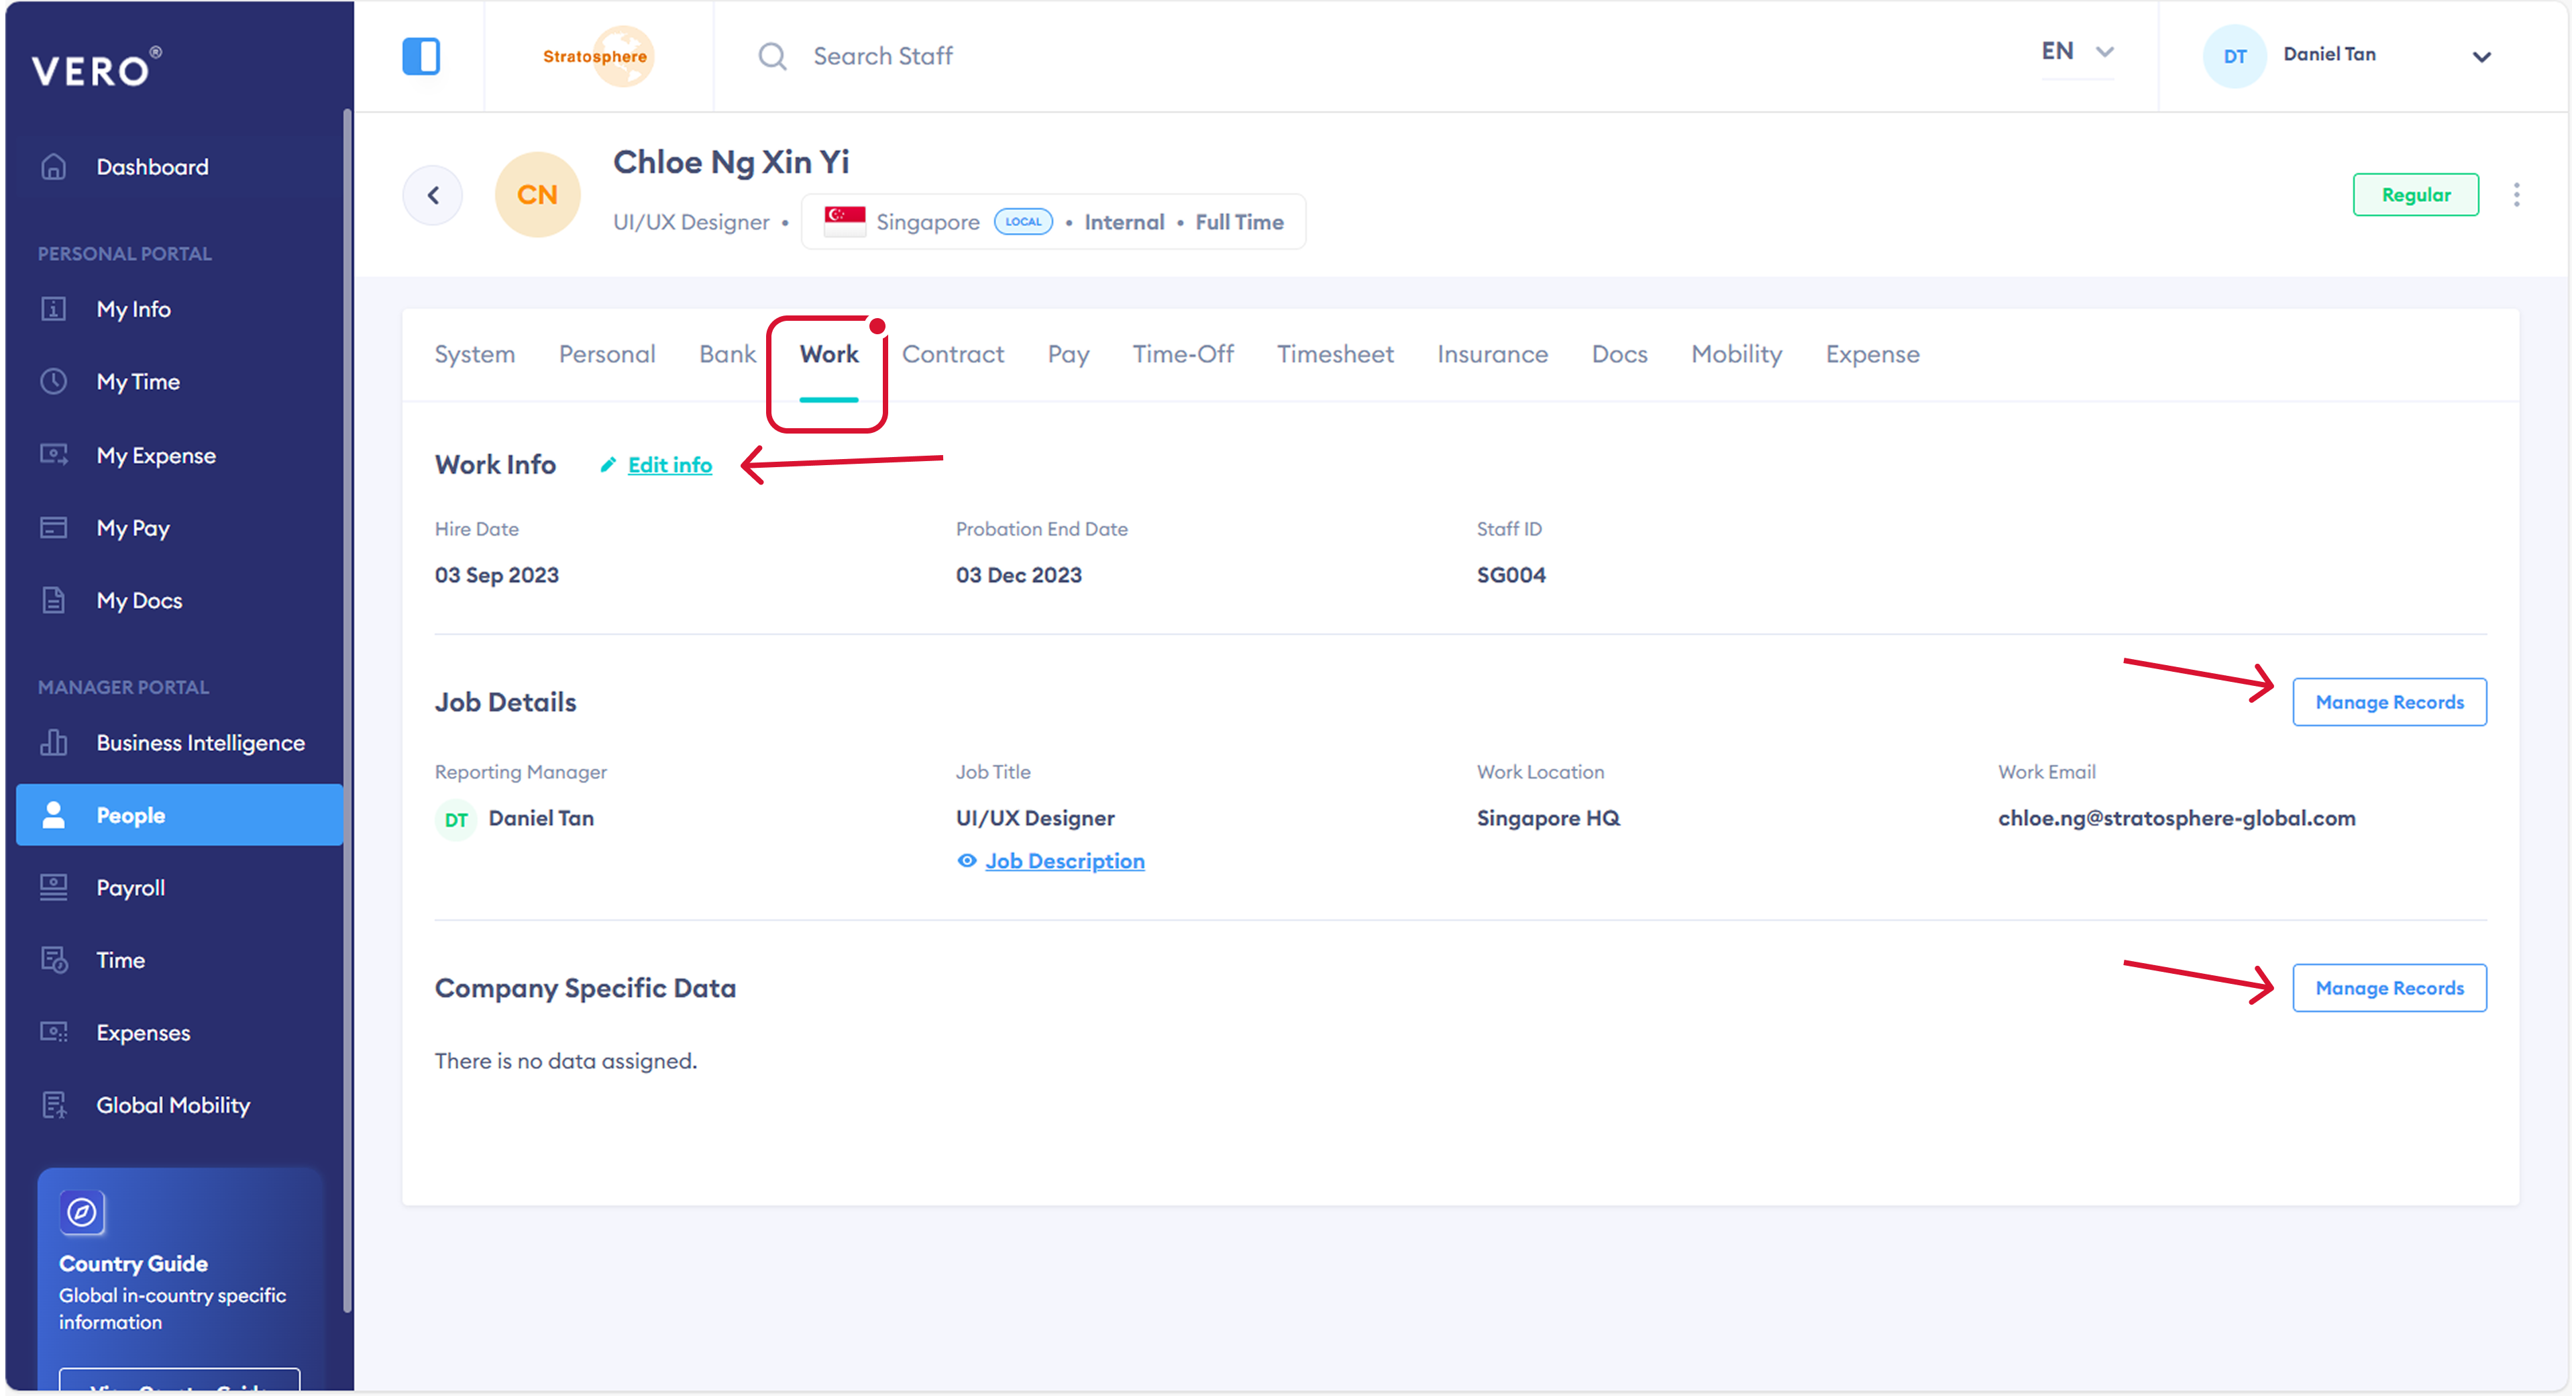
Task: Click the Dashboard home icon
Action: tap(54, 166)
